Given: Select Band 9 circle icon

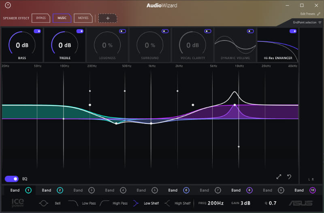Looking at the screenshot, I should coord(281,190).
